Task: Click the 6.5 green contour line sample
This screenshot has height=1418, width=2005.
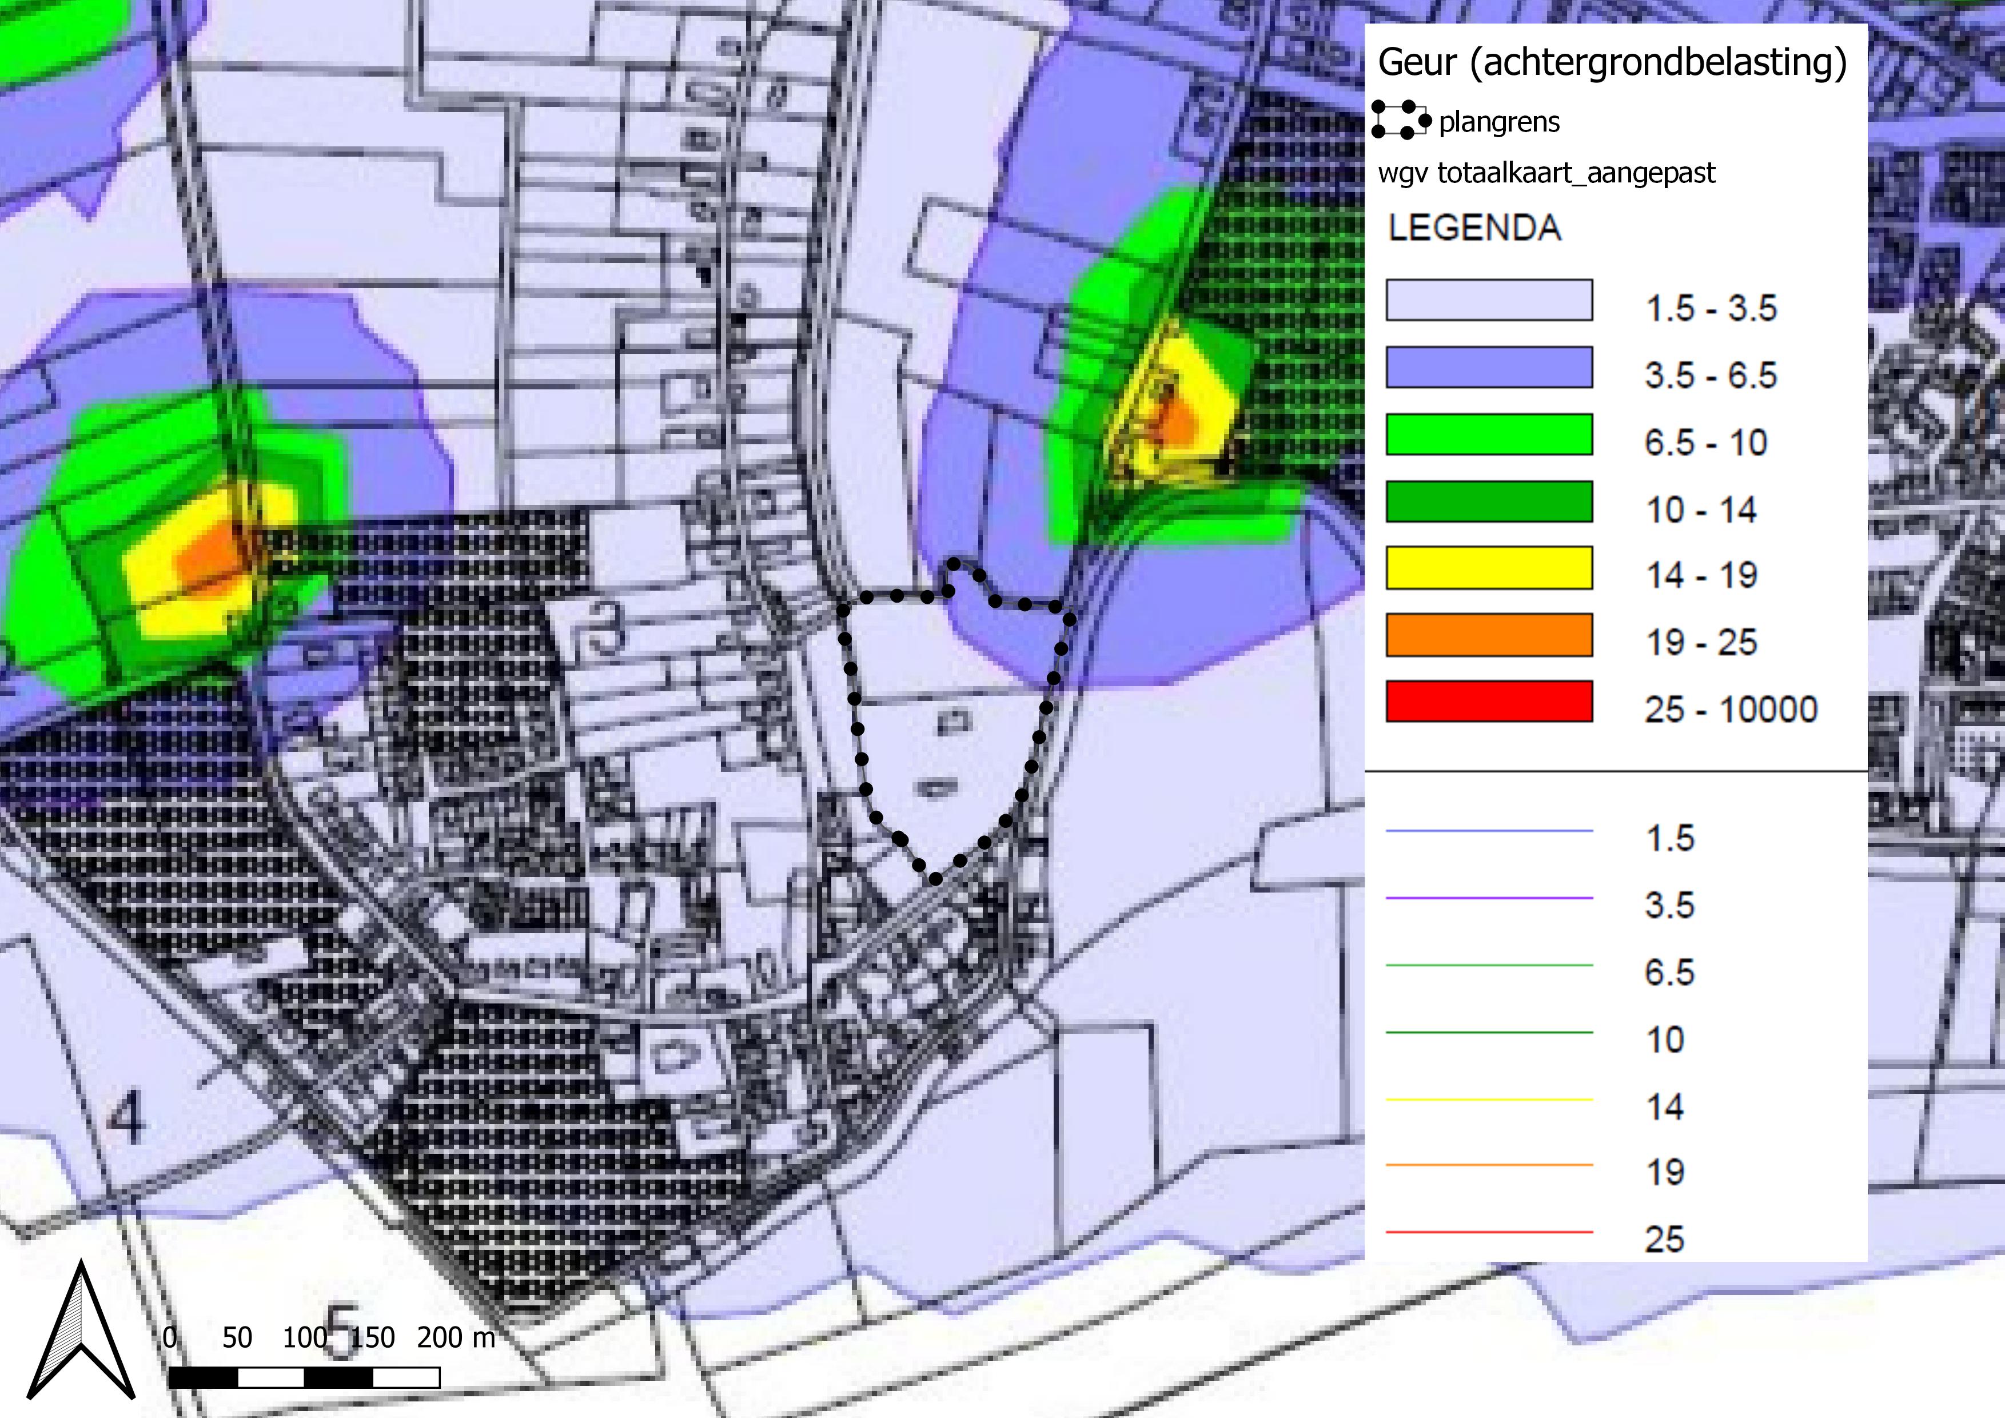Action: 1489,966
